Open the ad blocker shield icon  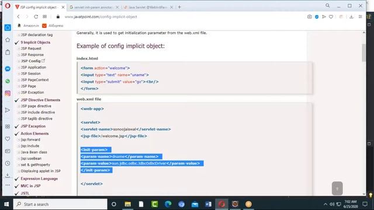coord(317,17)
